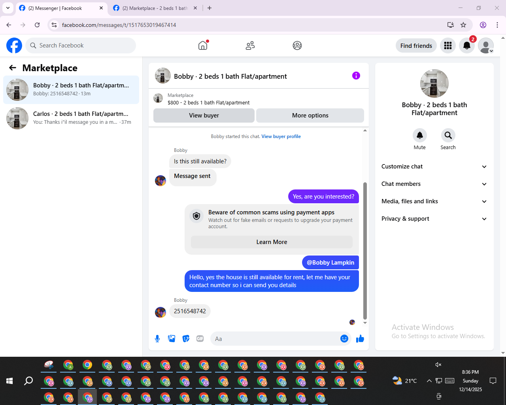The image size is (506, 405).
Task: Open View buyer profile link
Action: click(x=281, y=136)
